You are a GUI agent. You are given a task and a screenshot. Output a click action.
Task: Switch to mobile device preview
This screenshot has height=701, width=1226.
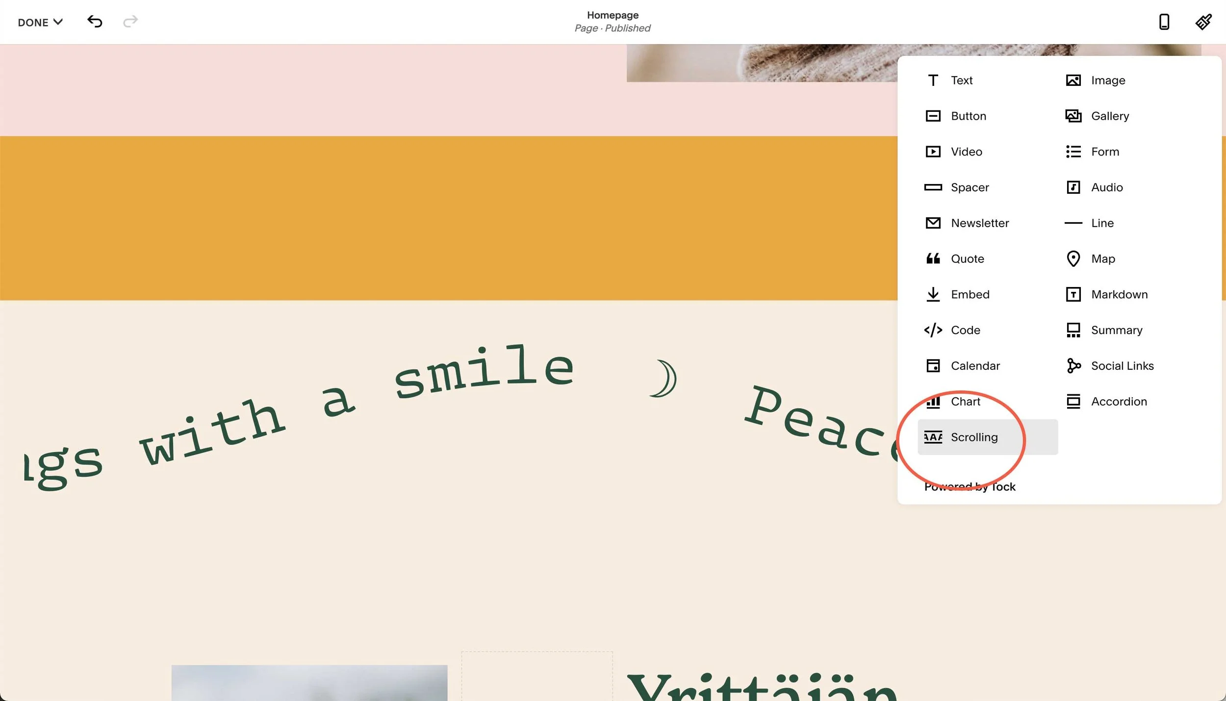(1164, 22)
